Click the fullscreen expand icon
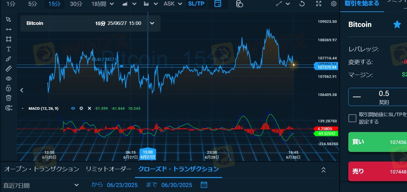 point(319,4)
